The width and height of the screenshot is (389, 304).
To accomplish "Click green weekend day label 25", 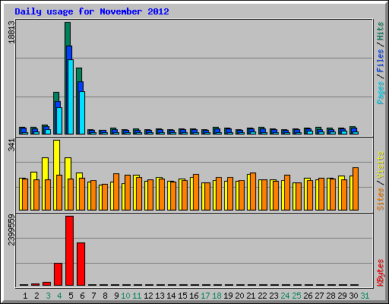I will pyautogui.click(x=296, y=296).
